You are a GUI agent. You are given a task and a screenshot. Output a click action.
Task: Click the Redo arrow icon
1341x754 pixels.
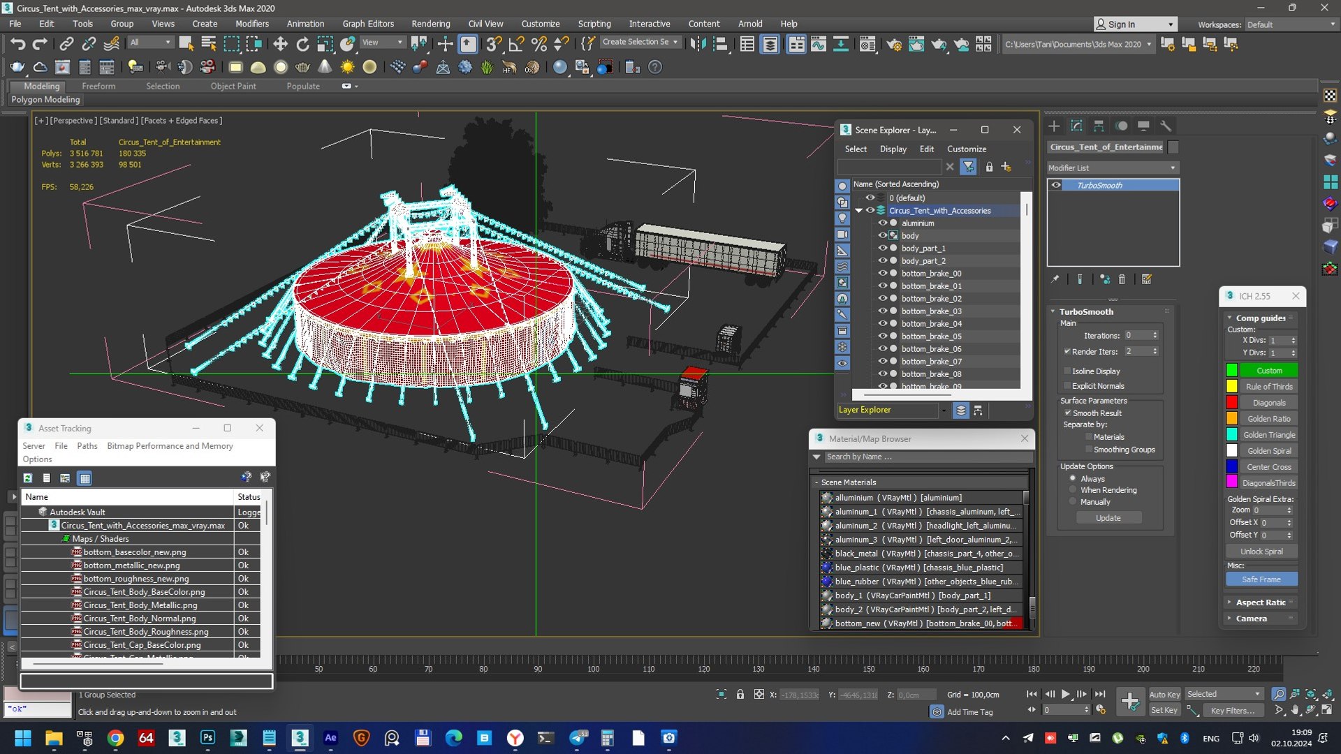click(40, 44)
